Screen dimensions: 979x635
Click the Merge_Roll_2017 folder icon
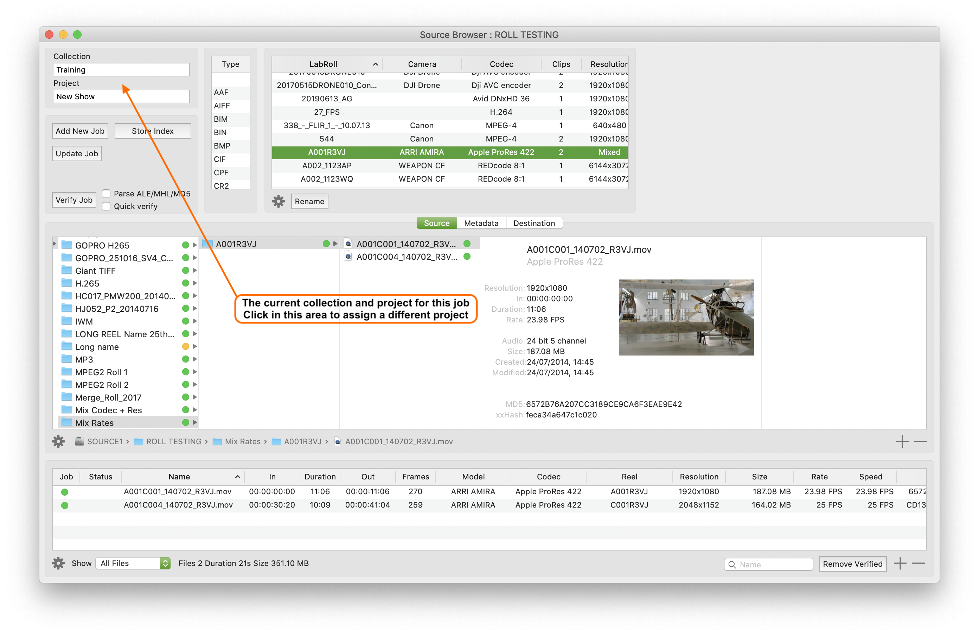(66, 397)
